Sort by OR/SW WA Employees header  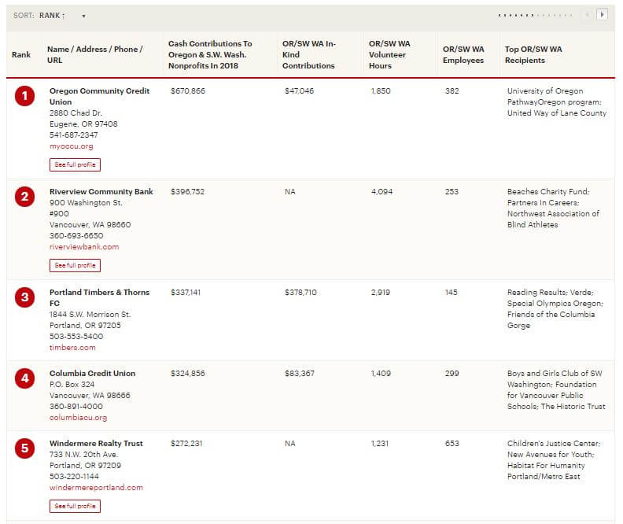[463, 55]
